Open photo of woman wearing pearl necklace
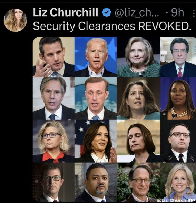This screenshot has height=203, width=196. point(178,98)
